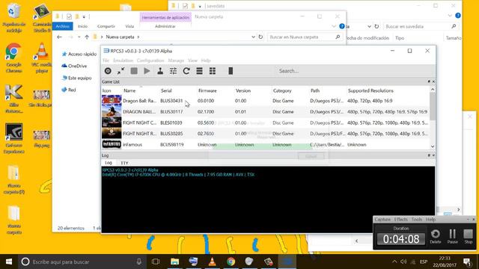
Task: Click the Play triangle icon in RPCS3 toolbar
Action: (147, 71)
